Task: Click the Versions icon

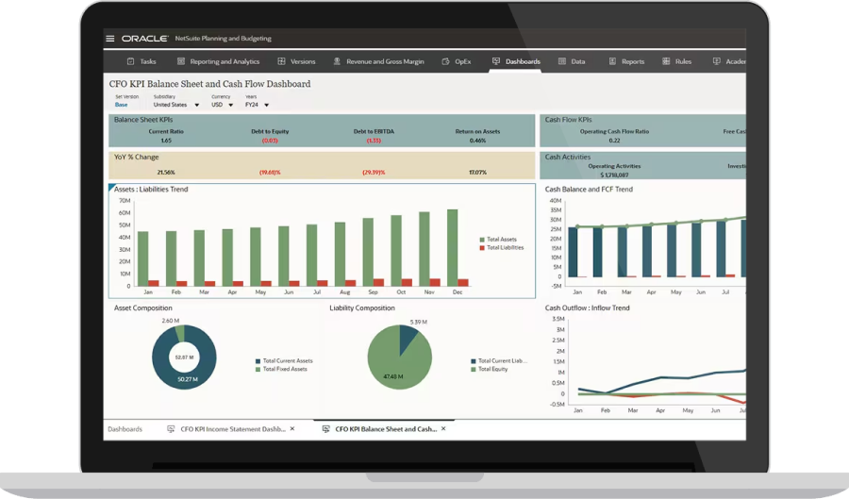Action: (281, 61)
